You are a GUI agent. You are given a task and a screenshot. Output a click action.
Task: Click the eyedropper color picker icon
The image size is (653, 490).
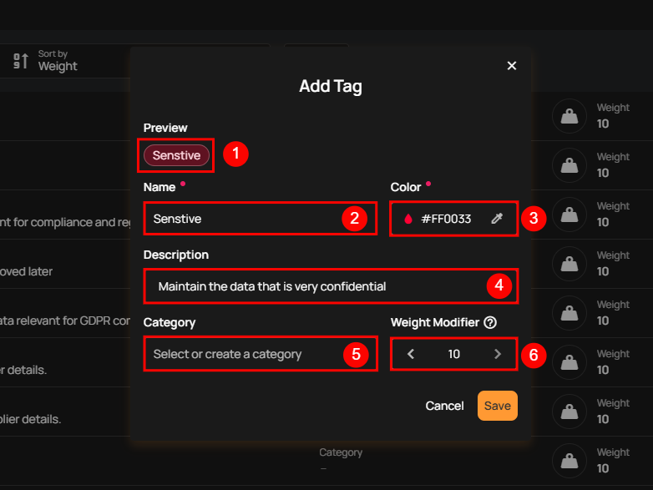[497, 219]
